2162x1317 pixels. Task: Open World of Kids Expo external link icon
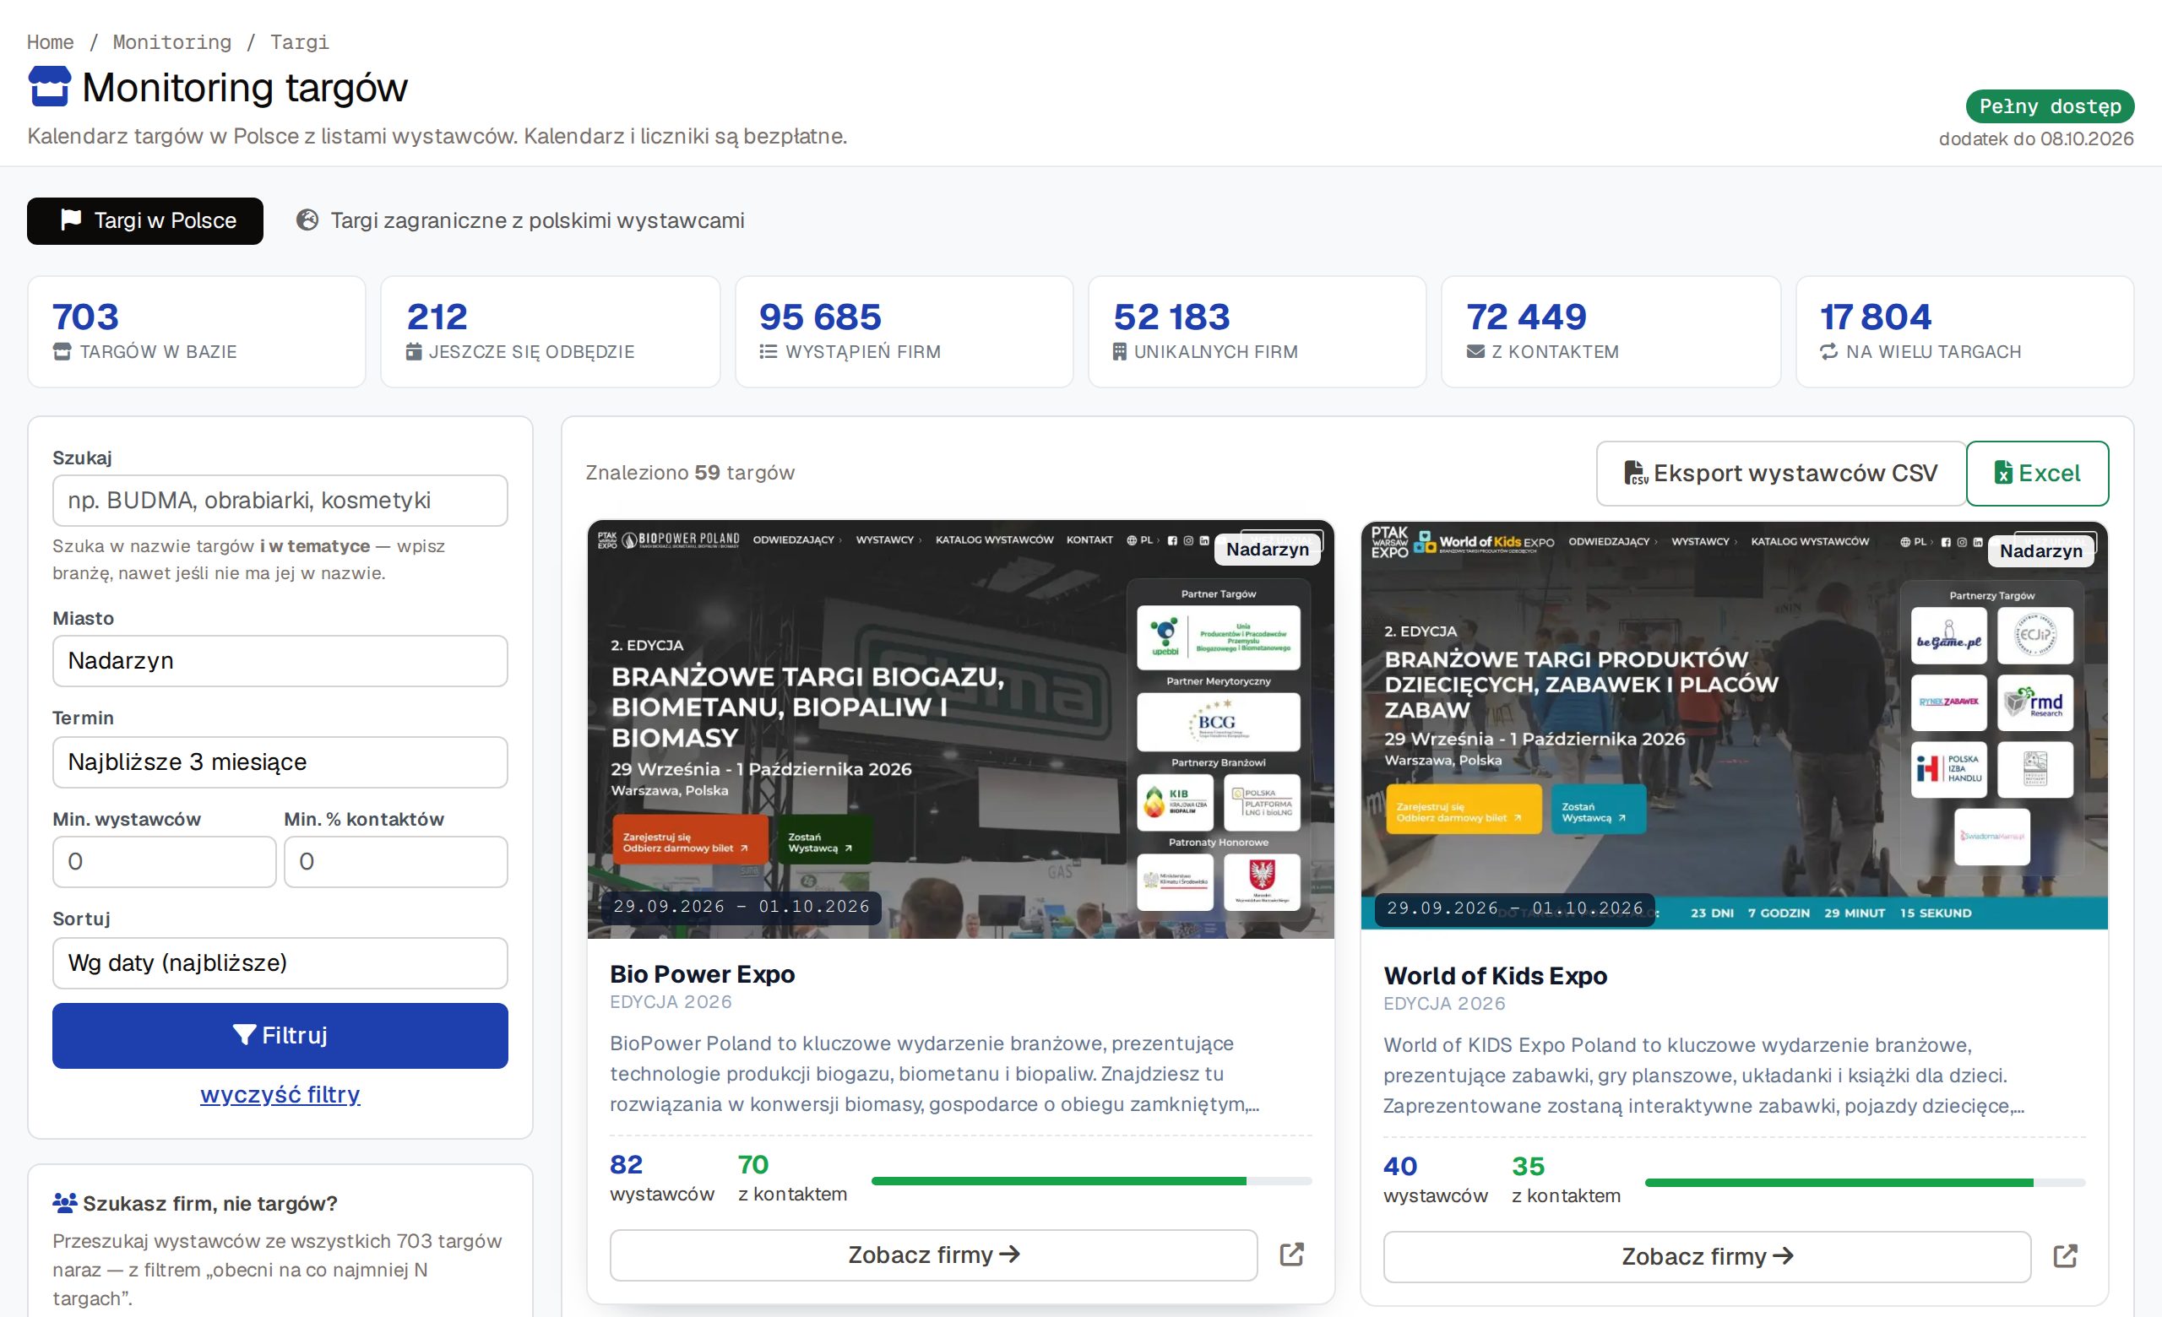click(x=2066, y=1256)
